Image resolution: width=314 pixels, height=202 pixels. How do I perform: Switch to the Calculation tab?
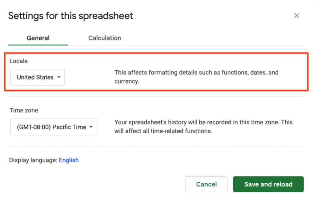(105, 38)
